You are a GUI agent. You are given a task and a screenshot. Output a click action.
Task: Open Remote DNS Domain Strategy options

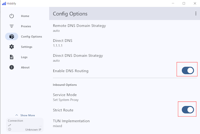click(79, 28)
